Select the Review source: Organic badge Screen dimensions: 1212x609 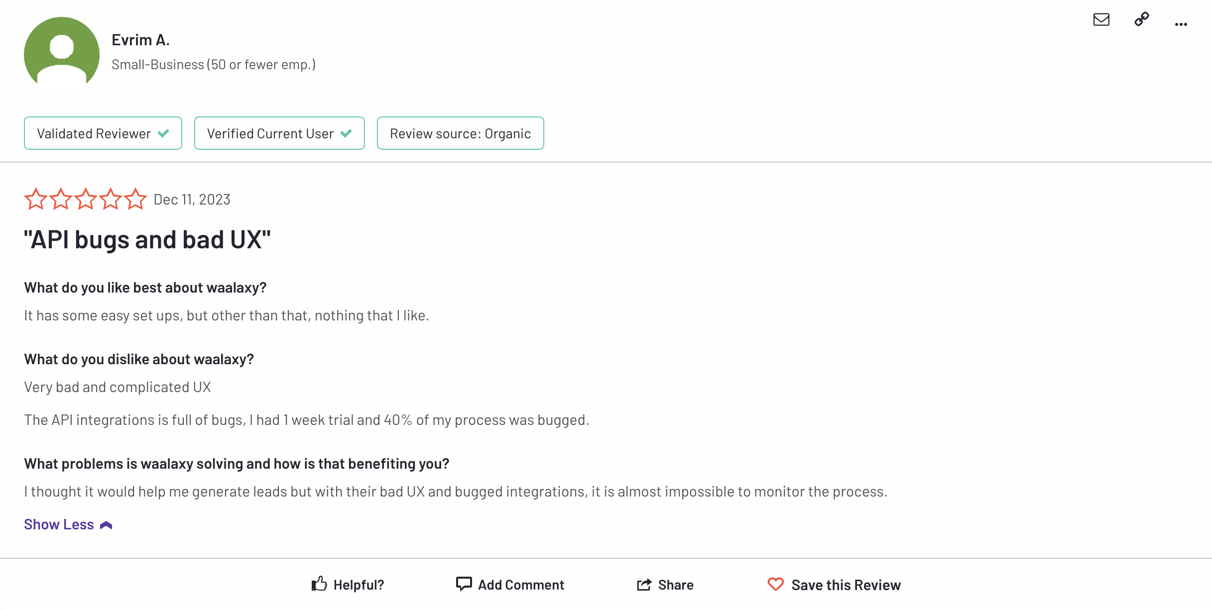tap(460, 133)
